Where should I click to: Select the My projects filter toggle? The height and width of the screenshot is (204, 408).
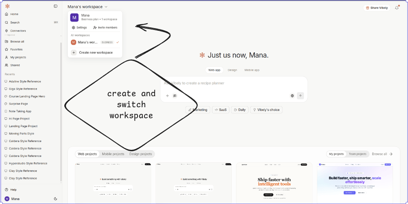tap(336, 154)
